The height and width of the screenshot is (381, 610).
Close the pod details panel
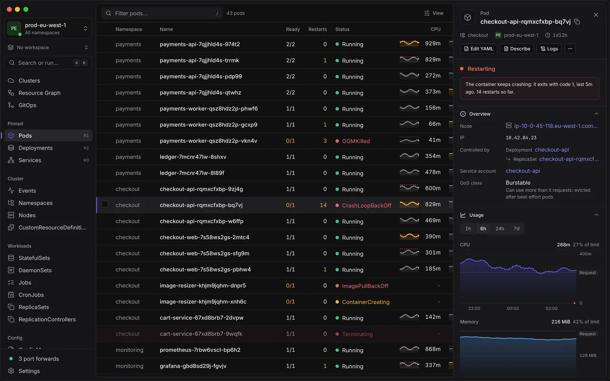point(596,15)
